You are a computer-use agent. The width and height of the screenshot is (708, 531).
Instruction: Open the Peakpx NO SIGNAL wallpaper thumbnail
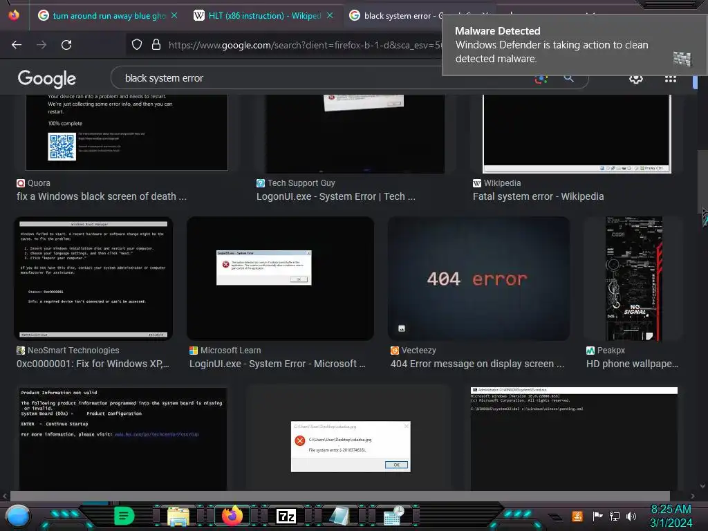click(633, 279)
